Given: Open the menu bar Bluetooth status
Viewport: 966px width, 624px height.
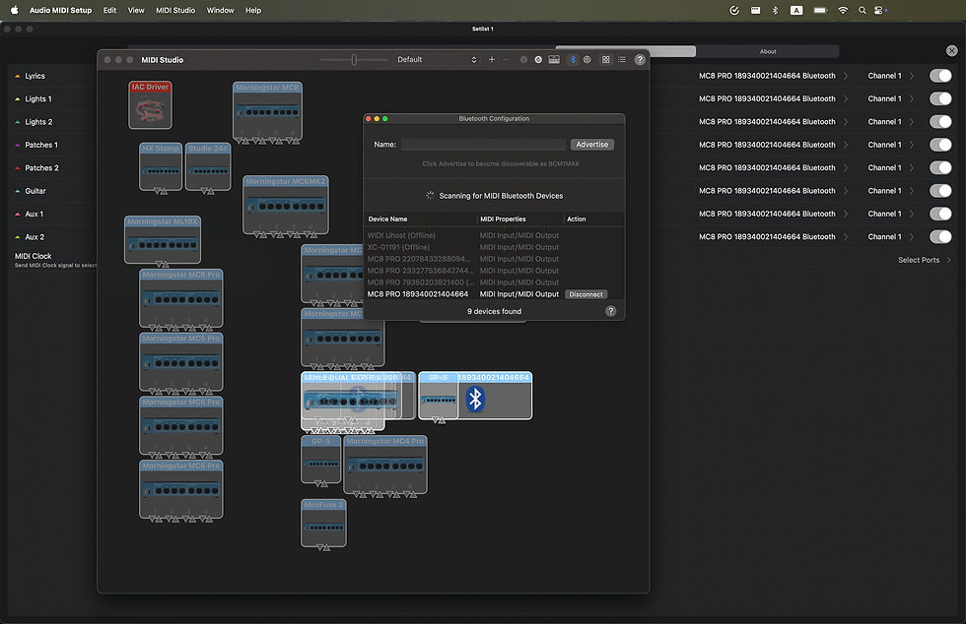Looking at the screenshot, I should tap(775, 11).
